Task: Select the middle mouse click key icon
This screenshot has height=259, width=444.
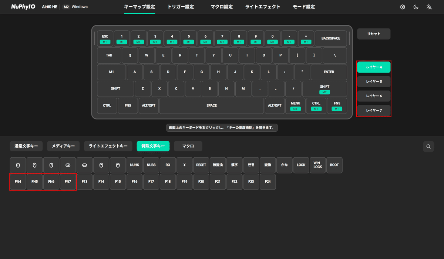Action: 34,165
